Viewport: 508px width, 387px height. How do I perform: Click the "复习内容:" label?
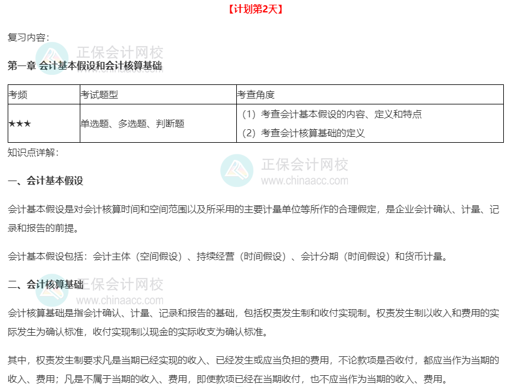point(28,37)
